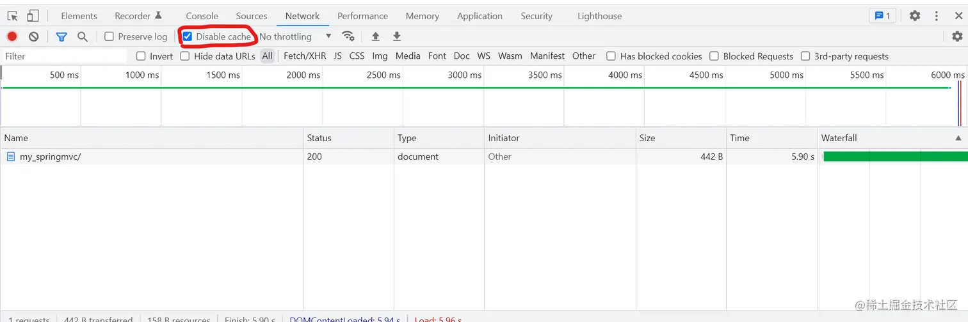Filter requests by CSS

coord(357,56)
